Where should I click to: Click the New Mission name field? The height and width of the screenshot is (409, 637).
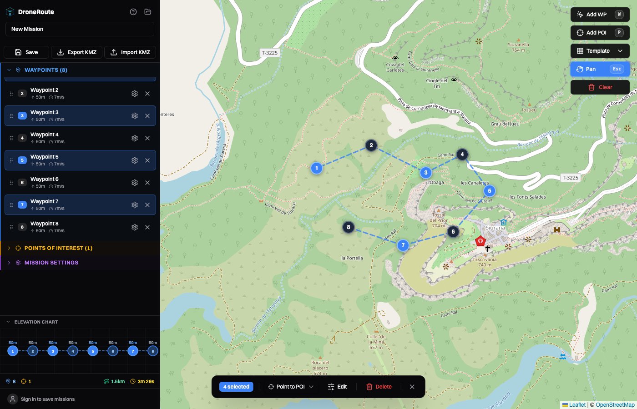[80, 29]
